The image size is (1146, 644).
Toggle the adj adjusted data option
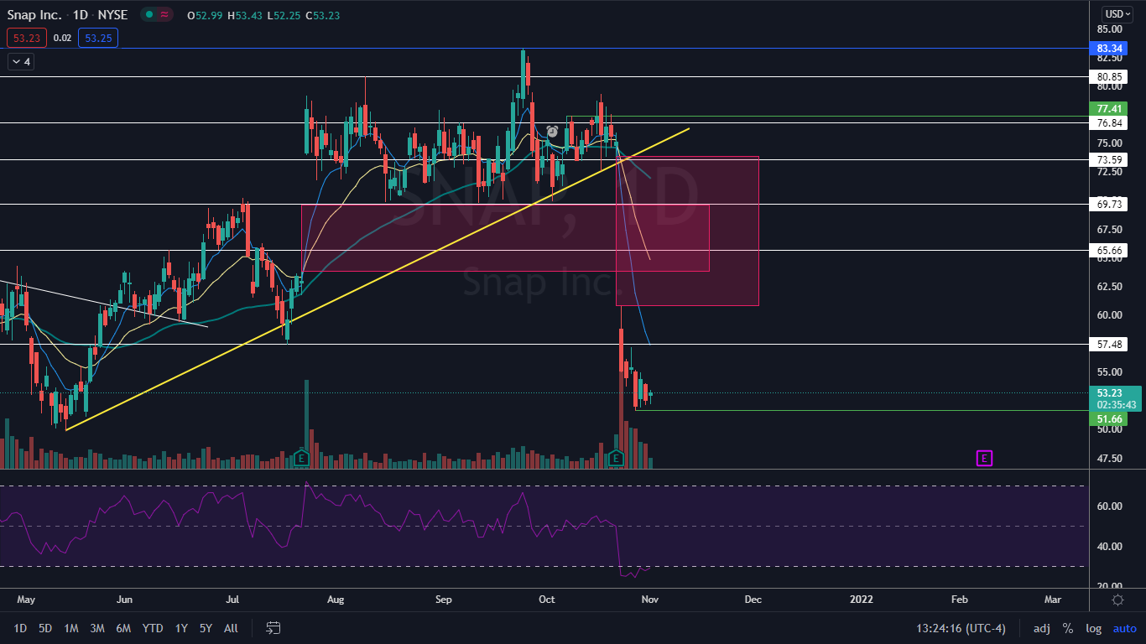(x=1041, y=628)
